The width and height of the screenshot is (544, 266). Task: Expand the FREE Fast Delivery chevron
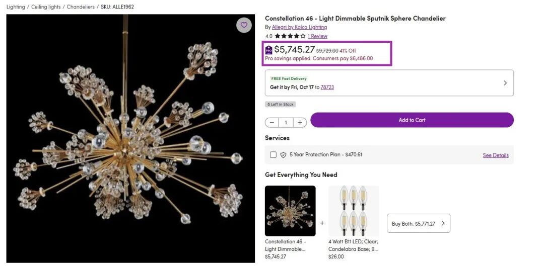coord(505,83)
